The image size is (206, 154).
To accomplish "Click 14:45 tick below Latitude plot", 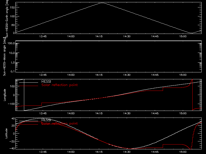I will (155, 152).
